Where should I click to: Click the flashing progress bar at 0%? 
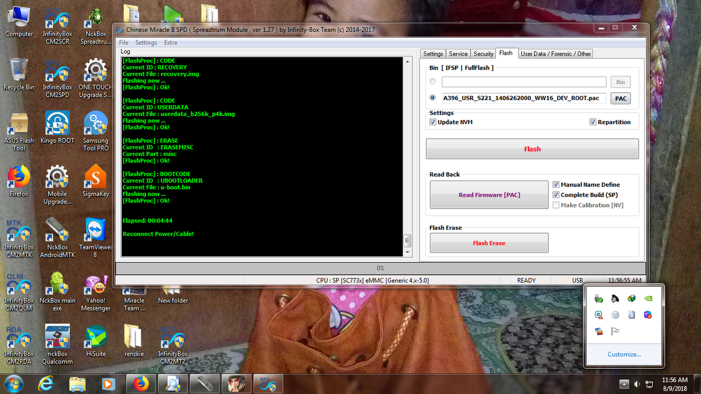click(x=380, y=268)
